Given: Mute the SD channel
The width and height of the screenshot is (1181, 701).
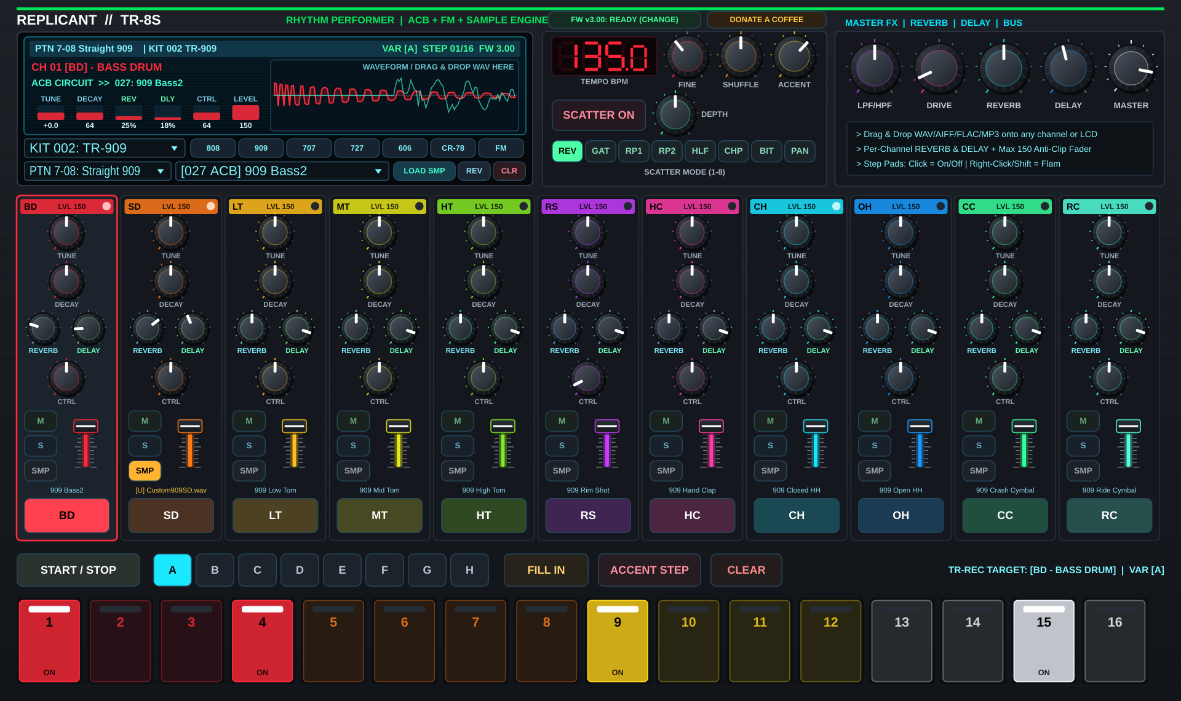Looking at the screenshot, I should (x=145, y=421).
